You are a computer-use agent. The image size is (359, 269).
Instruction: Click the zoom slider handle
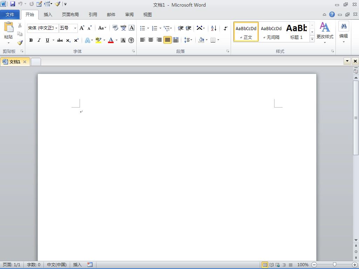click(334, 265)
